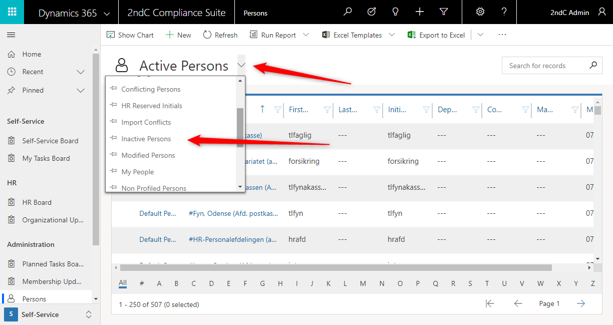Click the help question mark icon
The width and height of the screenshot is (613, 325).
[x=504, y=12]
